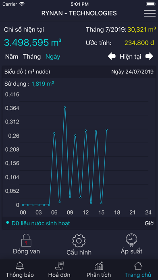Switch chart to Năm view
The image size is (158, 280).
pyautogui.click(x=12, y=57)
